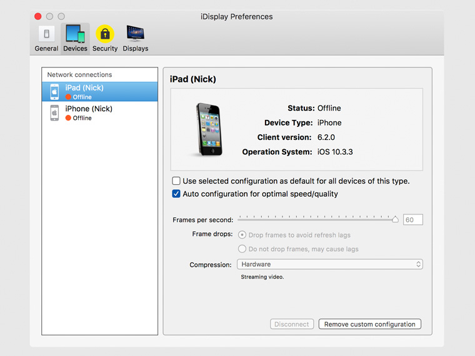The width and height of the screenshot is (475, 356).
Task: Click the Disconnect button
Action: pos(292,324)
